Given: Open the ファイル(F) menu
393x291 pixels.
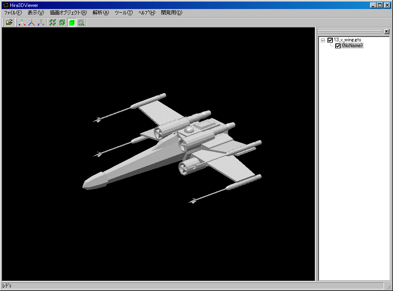Looking at the screenshot, I should [x=13, y=13].
